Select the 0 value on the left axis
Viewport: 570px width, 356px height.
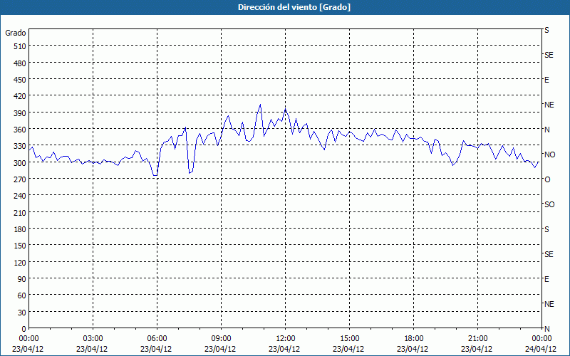coord(24,330)
